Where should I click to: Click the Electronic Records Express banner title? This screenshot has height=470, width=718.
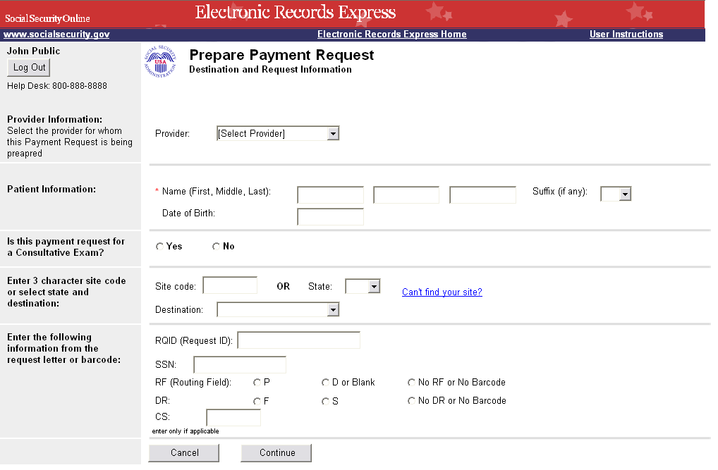point(296,13)
